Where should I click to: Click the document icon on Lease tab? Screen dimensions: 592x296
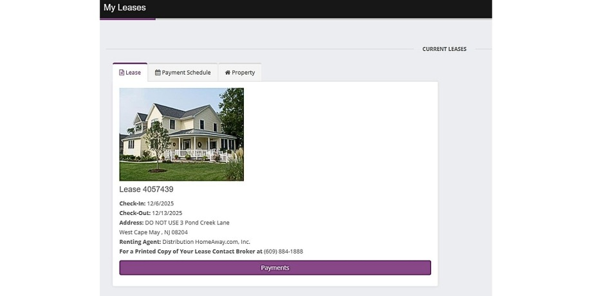tap(122, 73)
